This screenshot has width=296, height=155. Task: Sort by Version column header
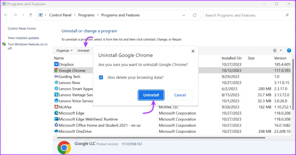pyautogui.click(x=280, y=58)
